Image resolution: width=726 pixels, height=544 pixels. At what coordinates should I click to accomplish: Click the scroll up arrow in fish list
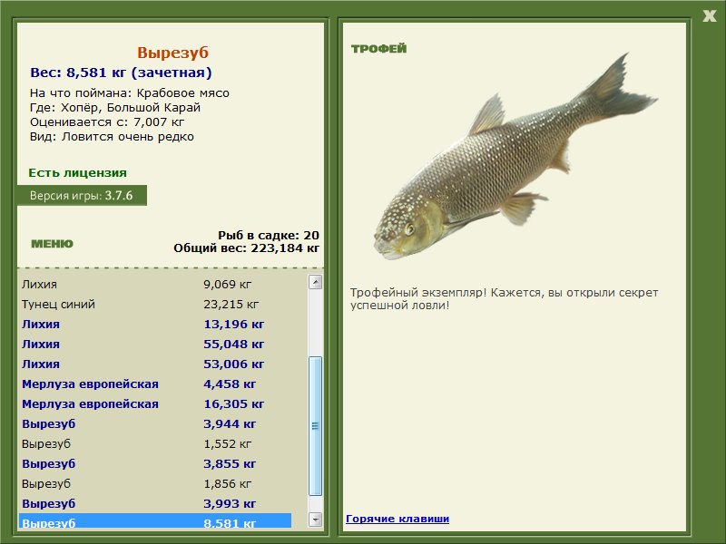(x=315, y=282)
